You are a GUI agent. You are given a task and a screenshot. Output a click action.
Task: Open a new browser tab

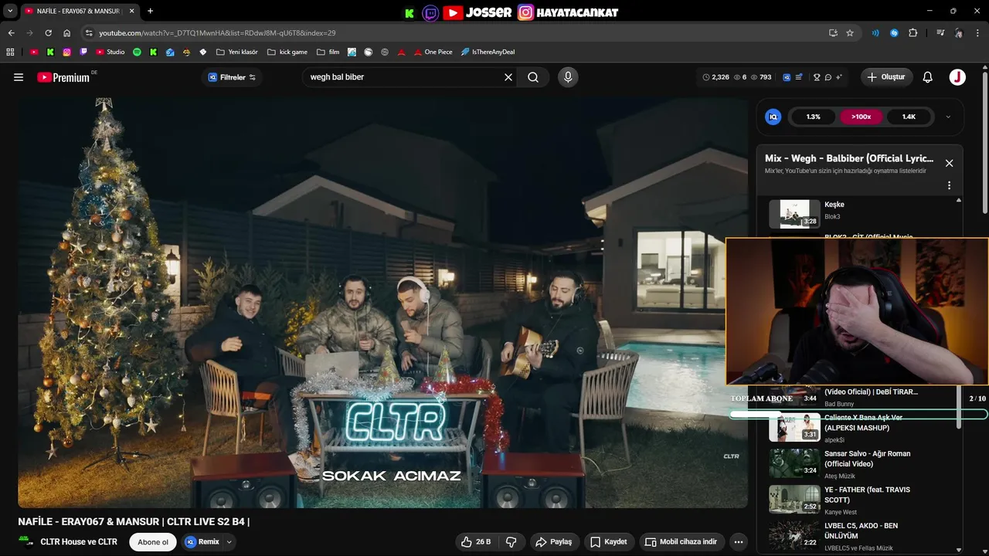tap(150, 11)
